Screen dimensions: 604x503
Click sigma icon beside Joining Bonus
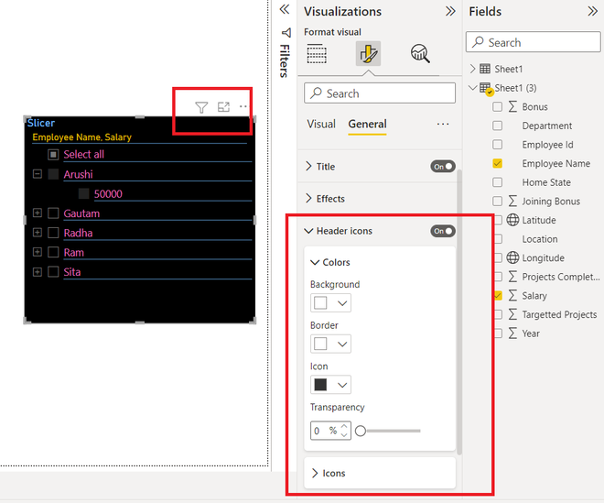point(512,201)
